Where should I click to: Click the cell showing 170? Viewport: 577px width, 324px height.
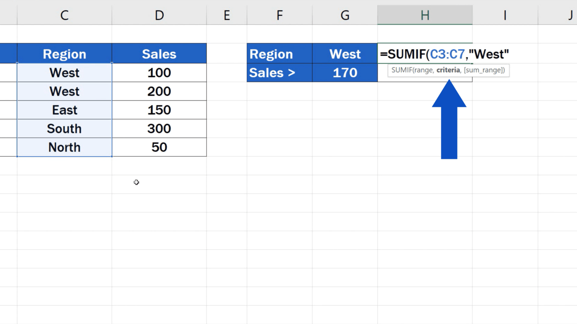(345, 73)
